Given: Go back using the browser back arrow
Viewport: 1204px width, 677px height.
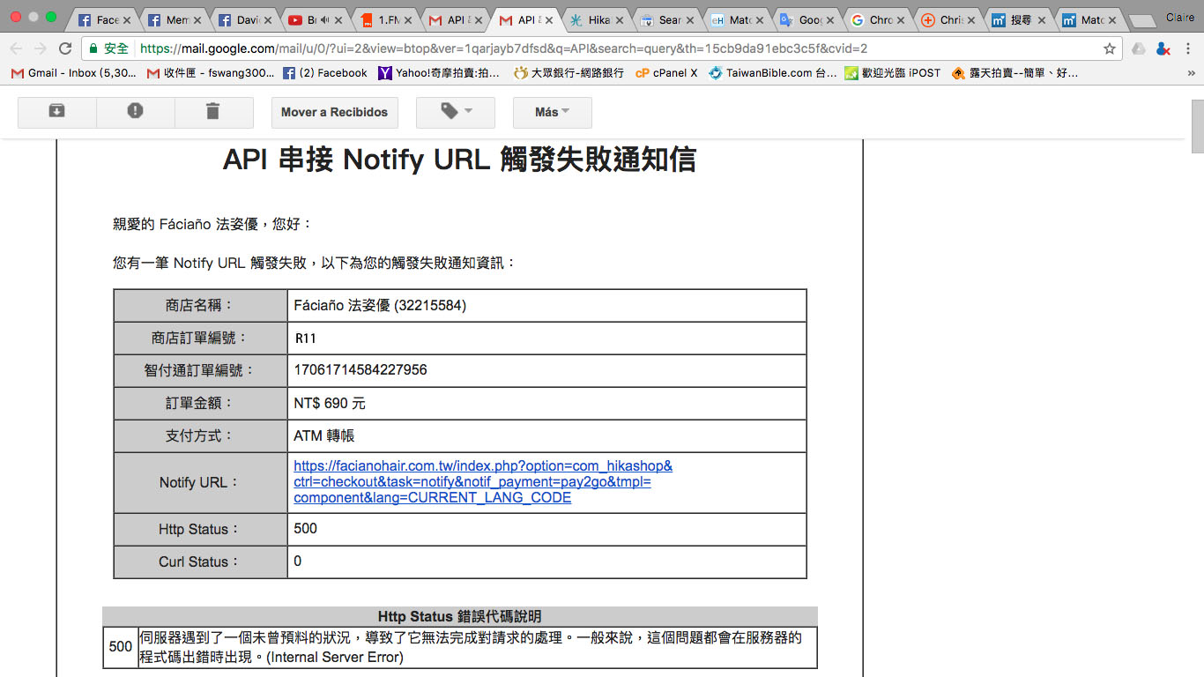Looking at the screenshot, I should [x=16, y=48].
